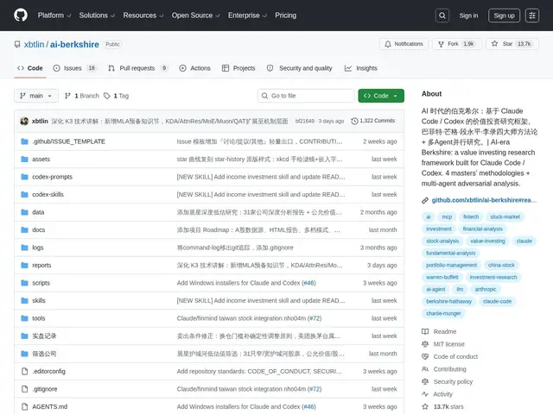Expand the Platform menu
Image resolution: width=553 pixels, height=414 pixels.
pyautogui.click(x=54, y=16)
